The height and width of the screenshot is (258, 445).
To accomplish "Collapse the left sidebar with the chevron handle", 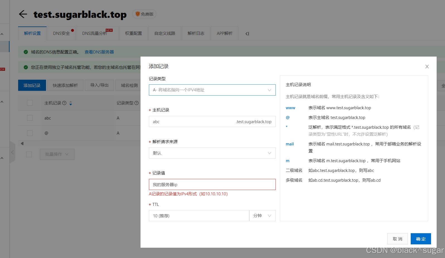I will point(12,152).
